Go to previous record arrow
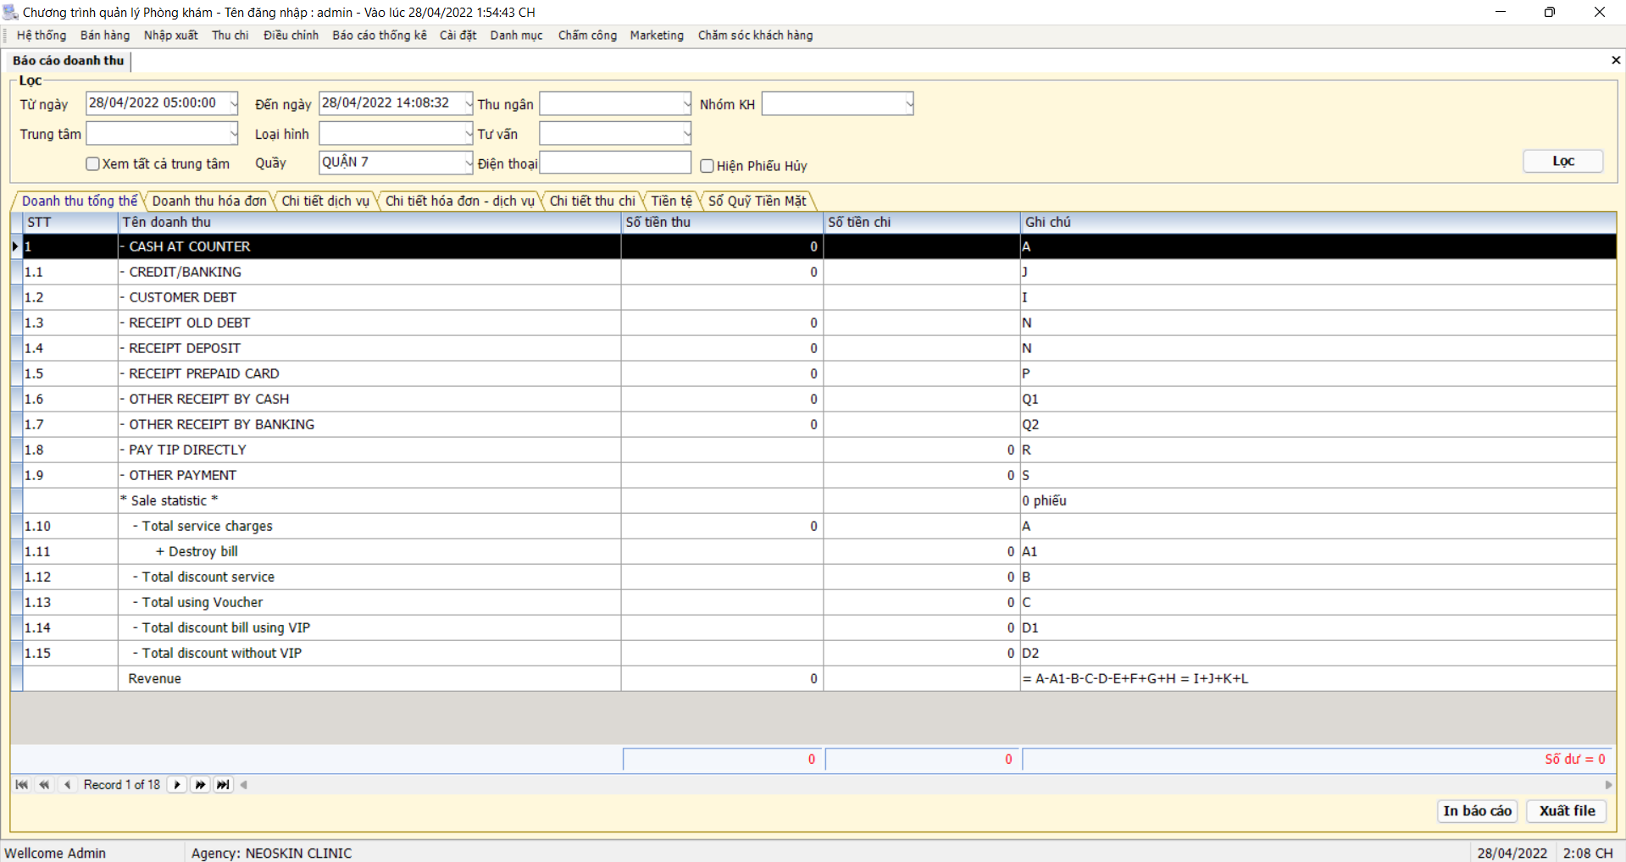The image size is (1626, 862). [x=67, y=785]
